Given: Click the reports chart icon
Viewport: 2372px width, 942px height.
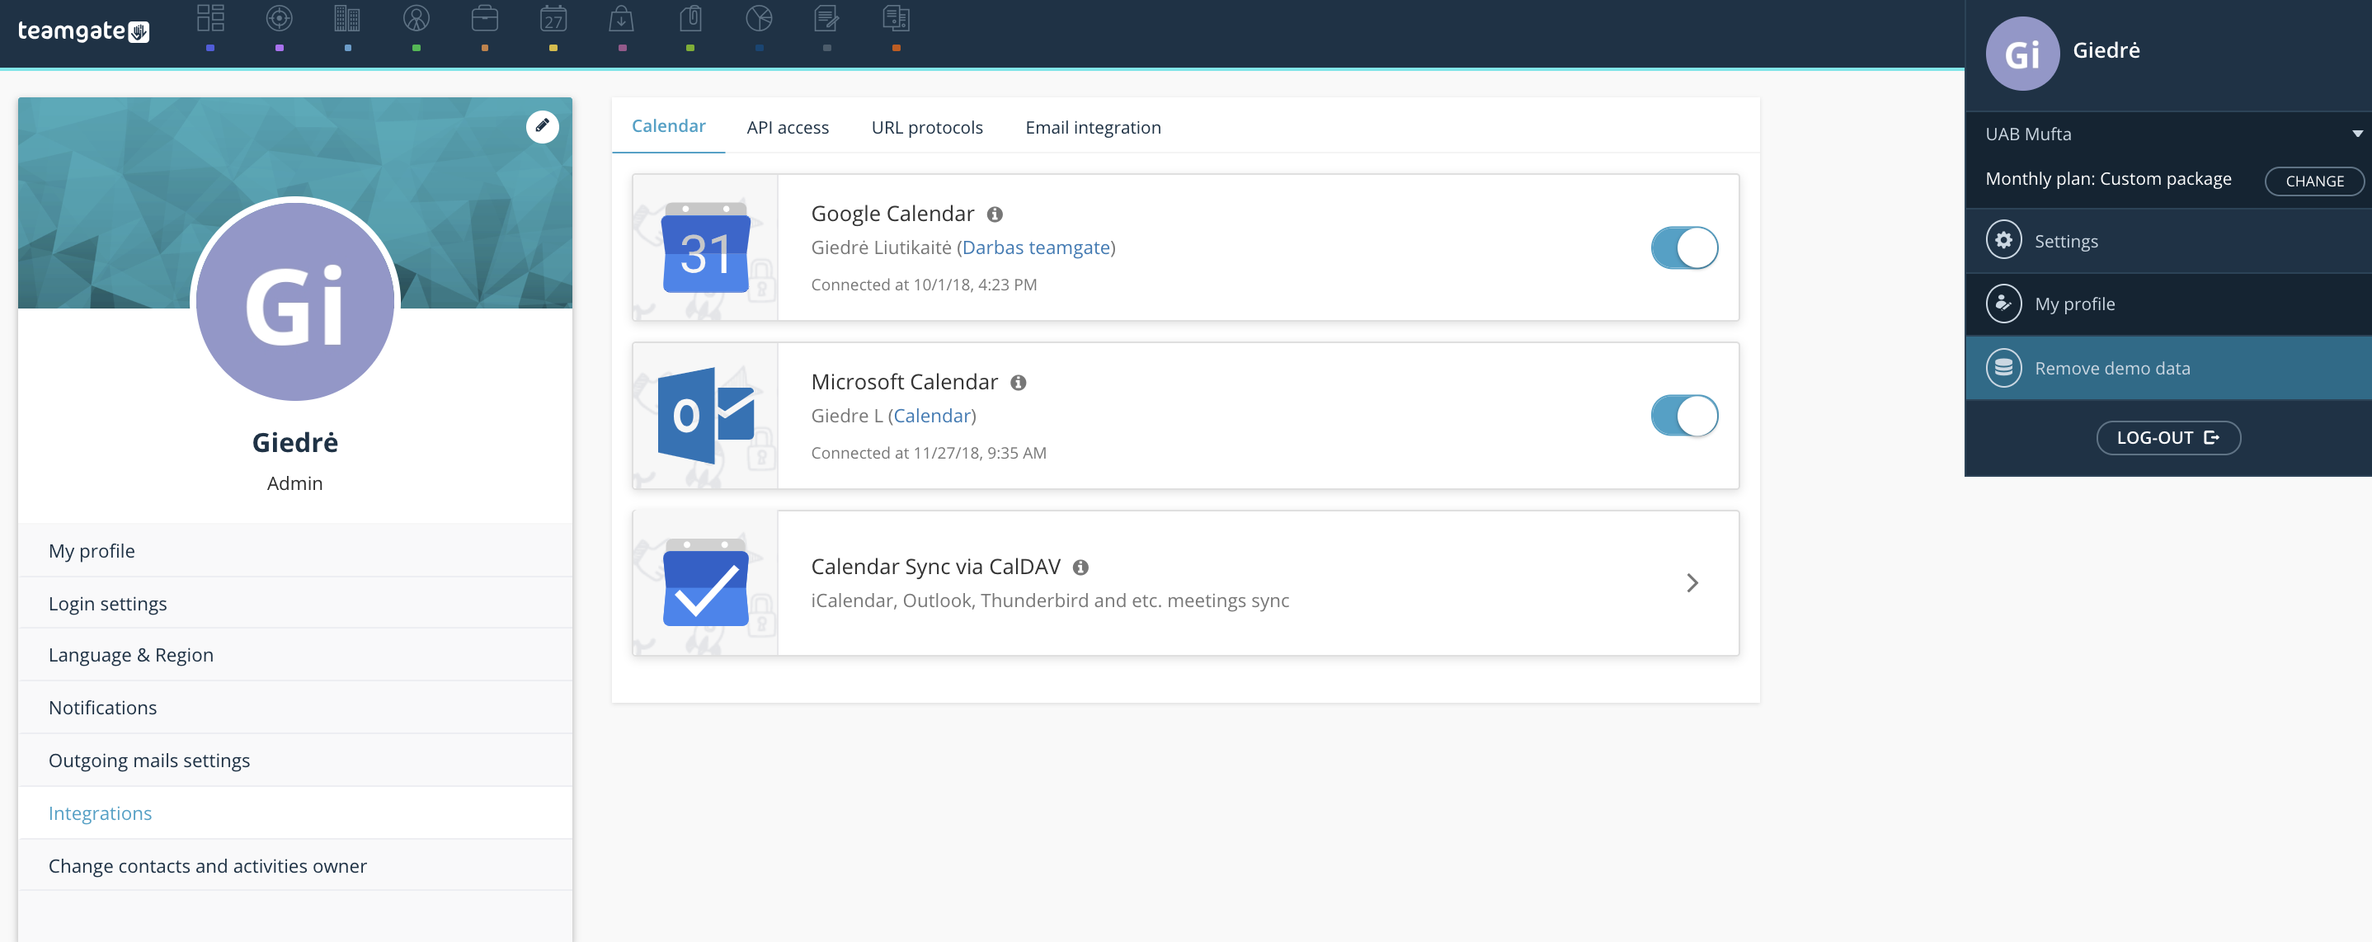Looking at the screenshot, I should click(x=756, y=18).
